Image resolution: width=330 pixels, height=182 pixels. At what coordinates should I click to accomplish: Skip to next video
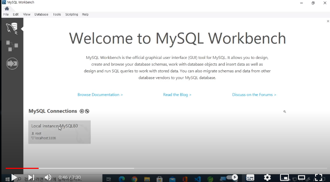(31, 178)
